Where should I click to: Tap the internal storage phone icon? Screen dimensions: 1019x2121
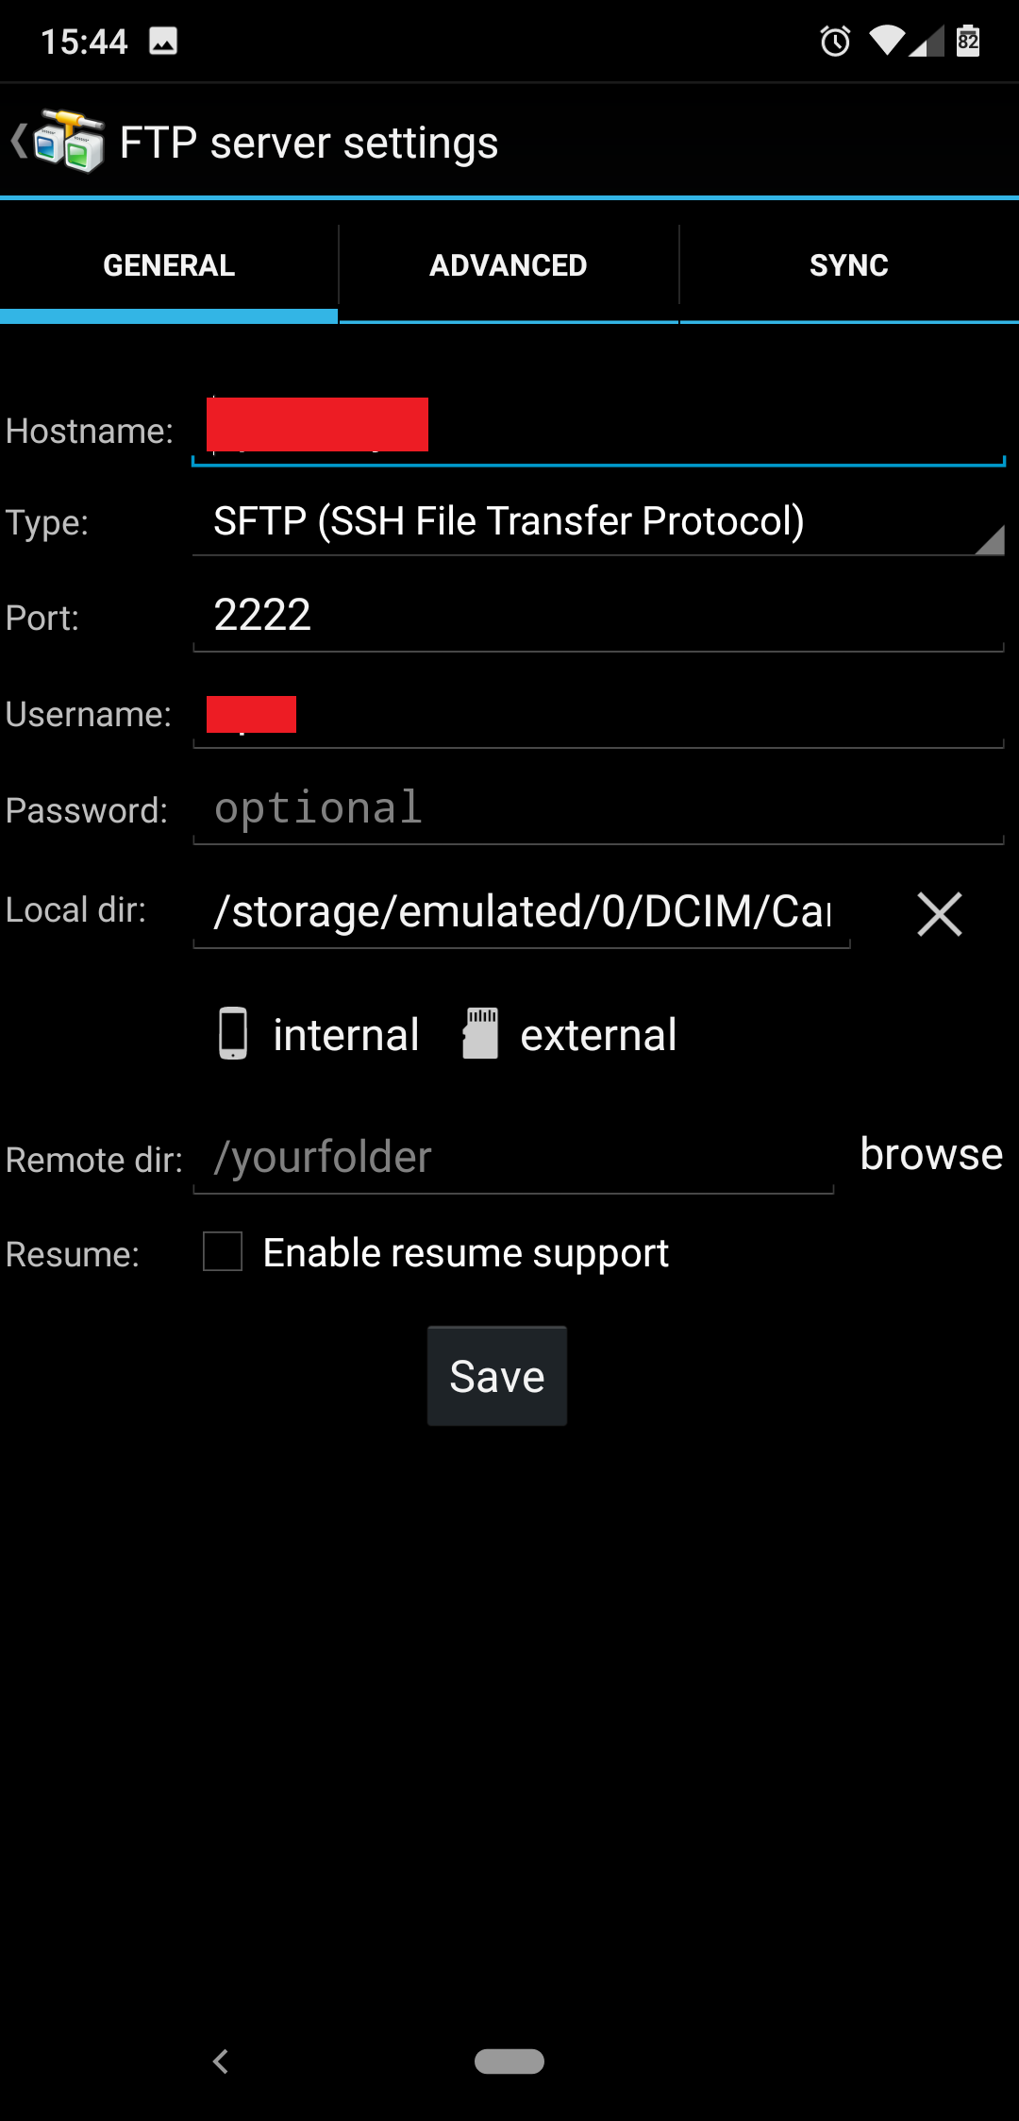tap(233, 1033)
